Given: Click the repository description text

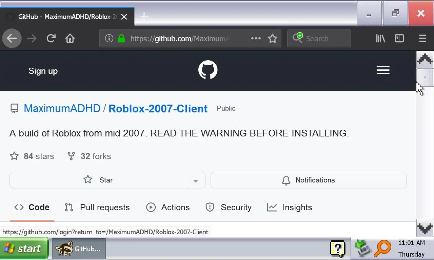Looking at the screenshot, I should point(179,133).
